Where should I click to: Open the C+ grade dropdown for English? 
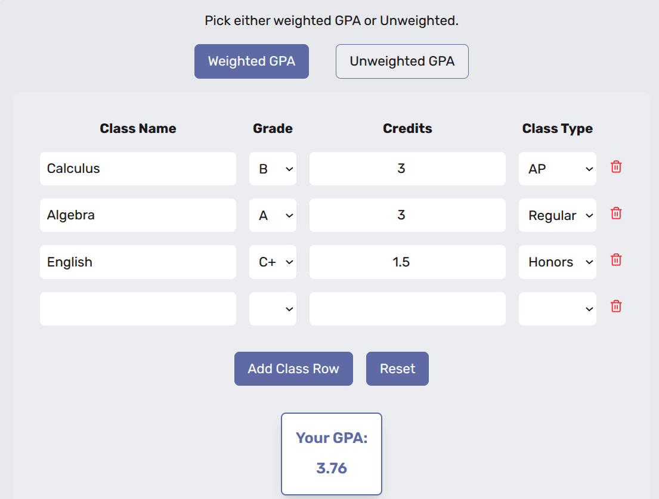[x=273, y=262]
